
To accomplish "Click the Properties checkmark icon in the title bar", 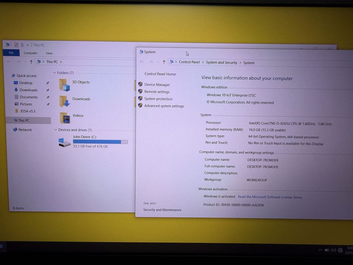I will (16, 45).
